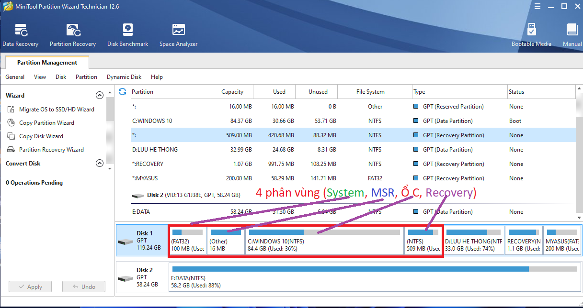Select (NTFS) 509 MB block in disk map

coord(423,241)
